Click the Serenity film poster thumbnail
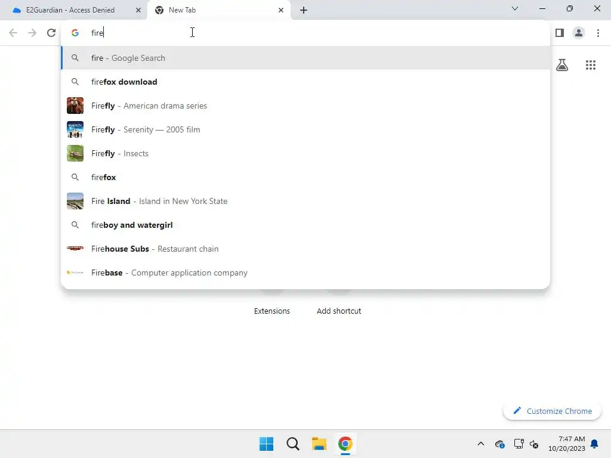This screenshot has width=611, height=458. coord(75,129)
